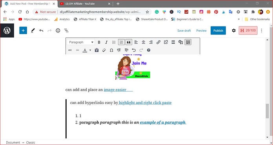Click the text color A swatch
The width and height of the screenshot is (273, 145).
(x=85, y=50)
